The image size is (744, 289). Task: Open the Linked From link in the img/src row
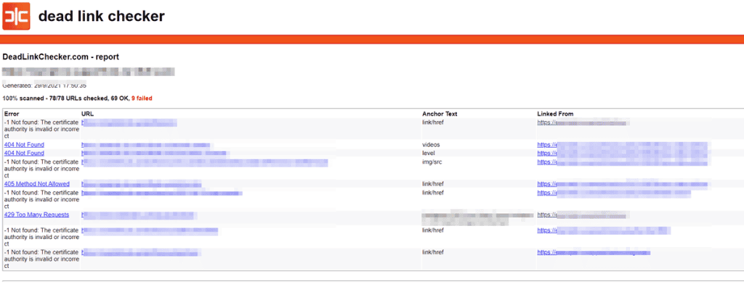click(x=622, y=162)
